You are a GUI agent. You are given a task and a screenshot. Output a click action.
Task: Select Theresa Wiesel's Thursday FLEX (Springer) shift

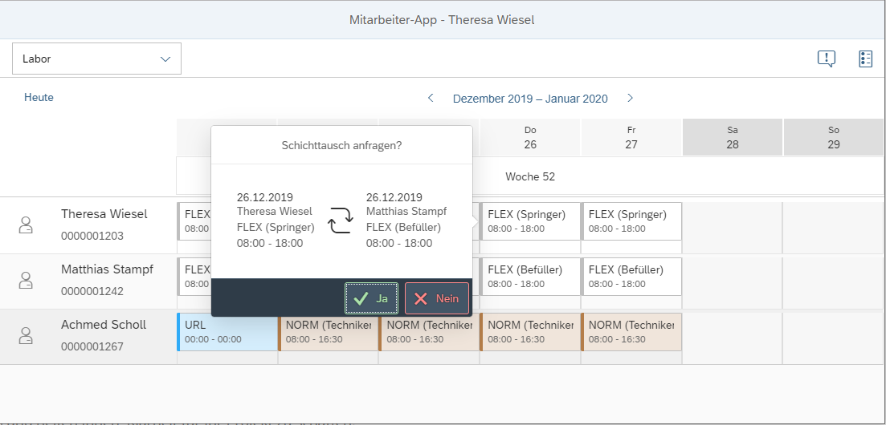pos(530,221)
